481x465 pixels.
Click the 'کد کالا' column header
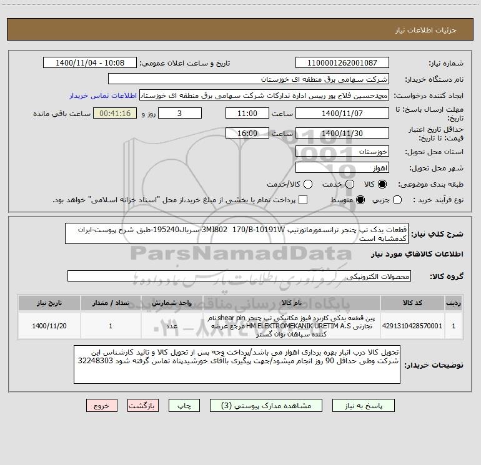(x=412, y=303)
